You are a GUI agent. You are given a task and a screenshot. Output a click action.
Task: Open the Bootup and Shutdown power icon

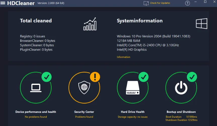(181, 88)
